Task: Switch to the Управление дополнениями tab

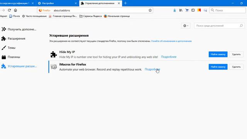Action: tap(100, 3)
